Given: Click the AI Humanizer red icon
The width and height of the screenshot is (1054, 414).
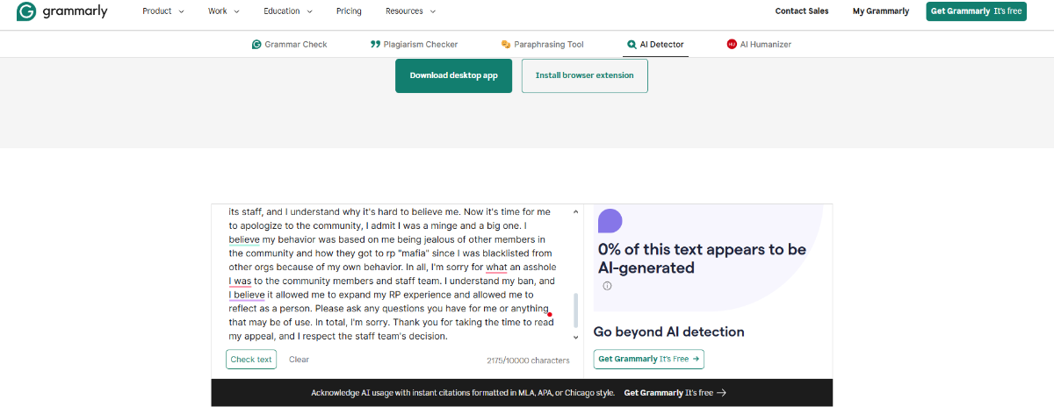Looking at the screenshot, I should coord(732,45).
